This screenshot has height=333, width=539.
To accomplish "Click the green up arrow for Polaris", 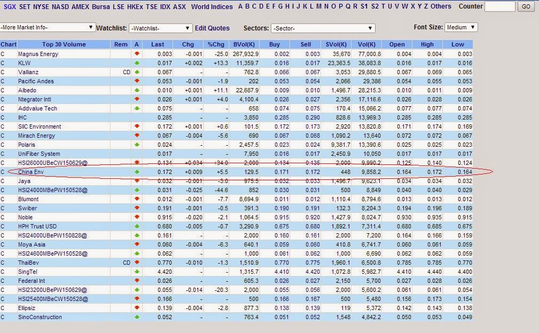I will [x=137, y=145].
